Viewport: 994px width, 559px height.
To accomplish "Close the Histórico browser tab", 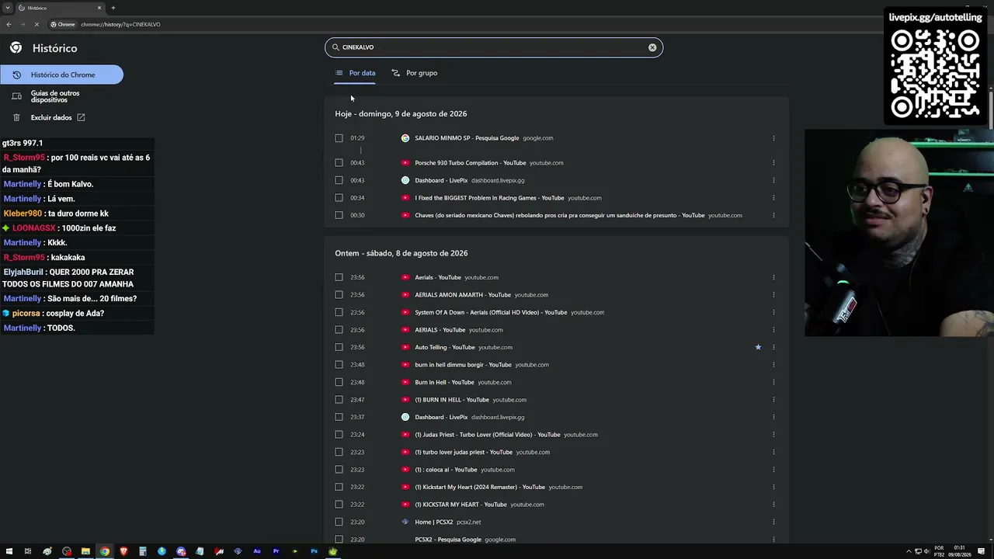I will (x=99, y=8).
